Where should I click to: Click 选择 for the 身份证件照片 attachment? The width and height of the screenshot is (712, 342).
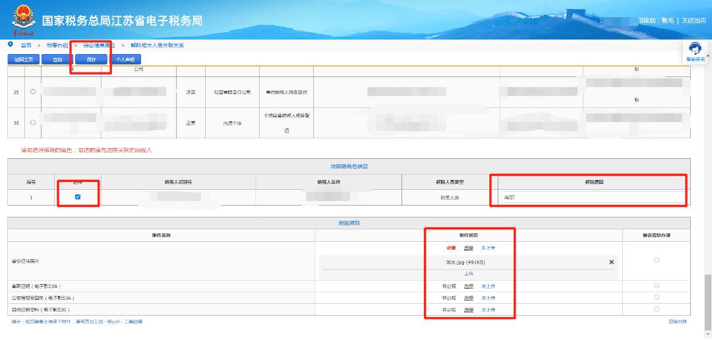click(x=469, y=248)
